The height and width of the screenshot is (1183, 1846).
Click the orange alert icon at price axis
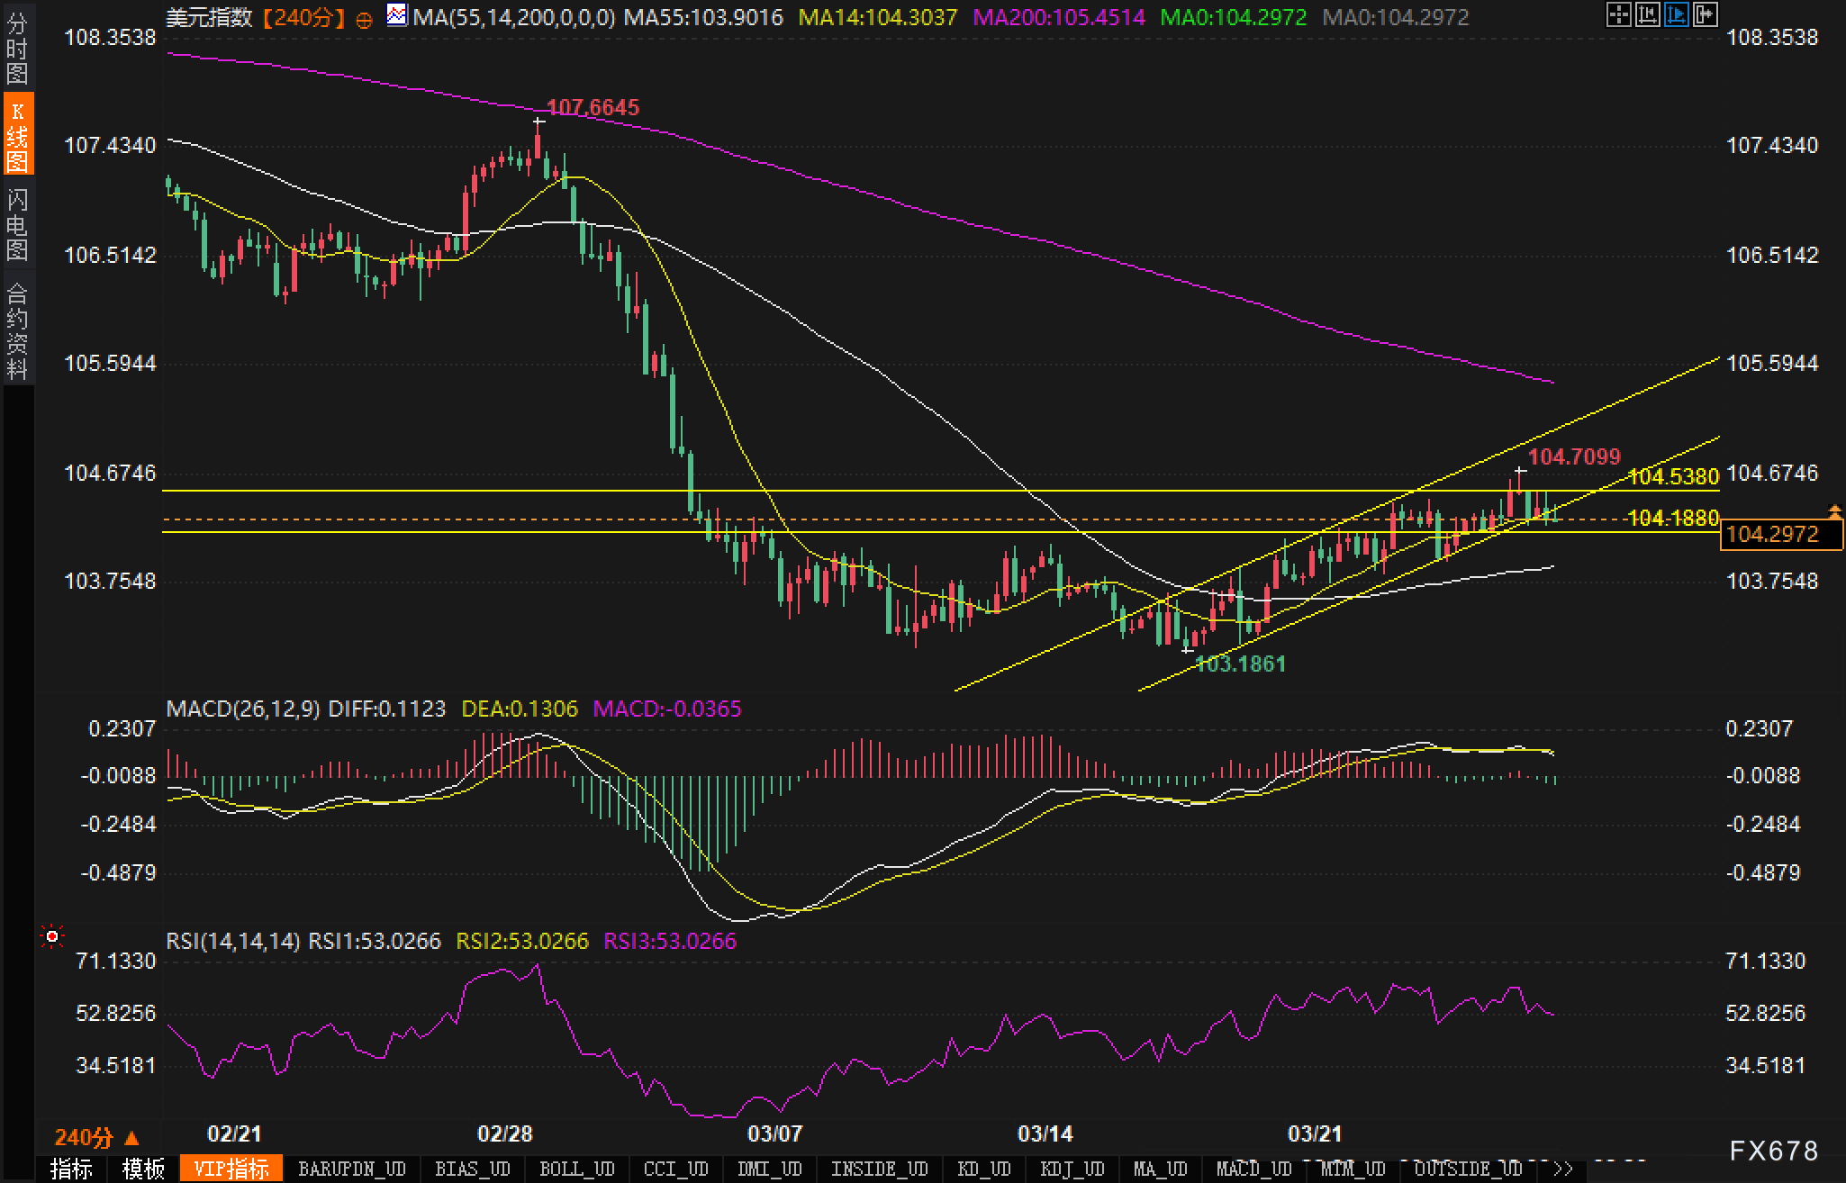(1834, 511)
